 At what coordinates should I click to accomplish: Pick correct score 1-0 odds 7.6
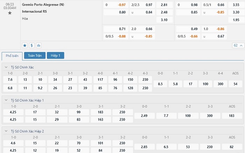[x=10, y=80]
